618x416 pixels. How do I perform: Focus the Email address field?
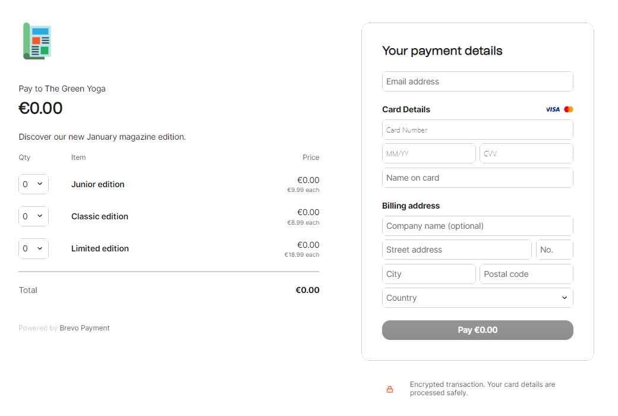pyautogui.click(x=477, y=81)
